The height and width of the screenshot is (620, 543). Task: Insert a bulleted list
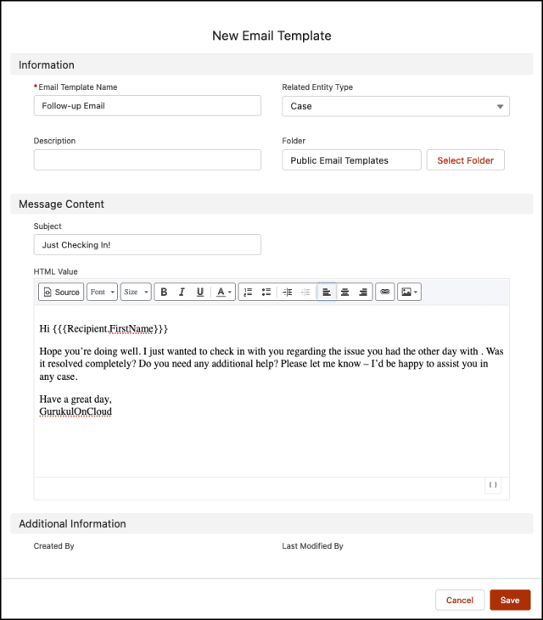pyautogui.click(x=266, y=292)
